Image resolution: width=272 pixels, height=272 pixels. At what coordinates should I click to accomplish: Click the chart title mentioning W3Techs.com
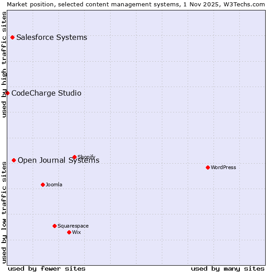[x=136, y=4]
